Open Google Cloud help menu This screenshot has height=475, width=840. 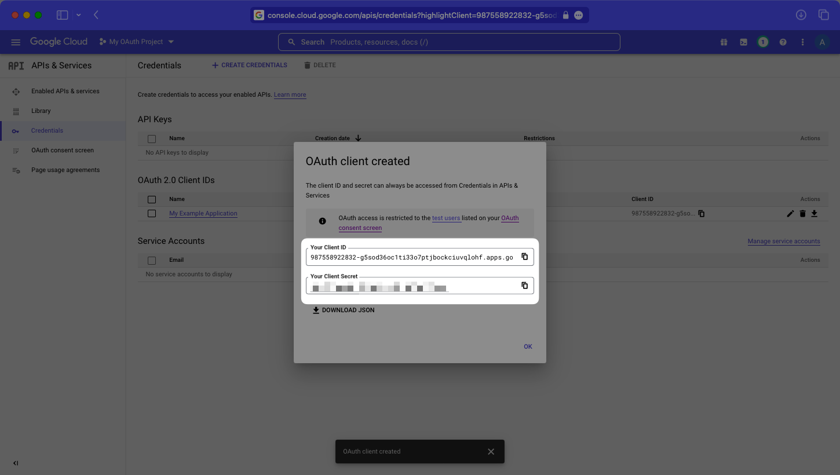pos(783,41)
